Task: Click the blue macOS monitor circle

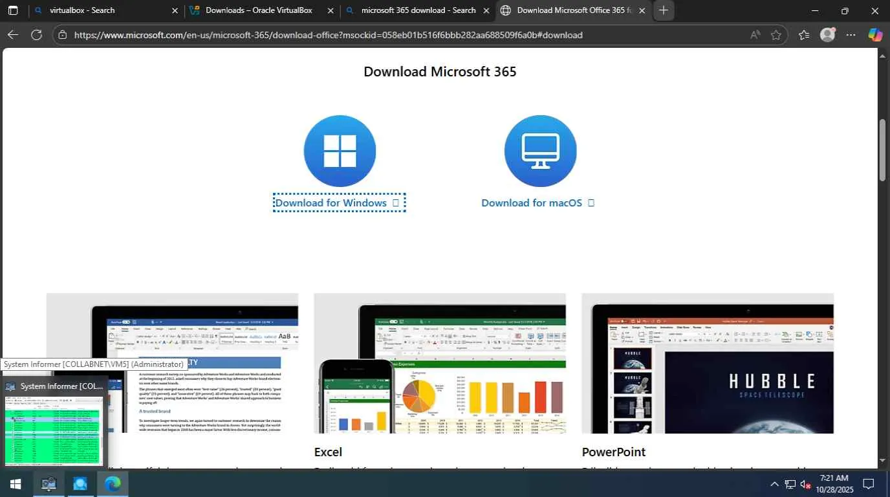Action: 540,151
